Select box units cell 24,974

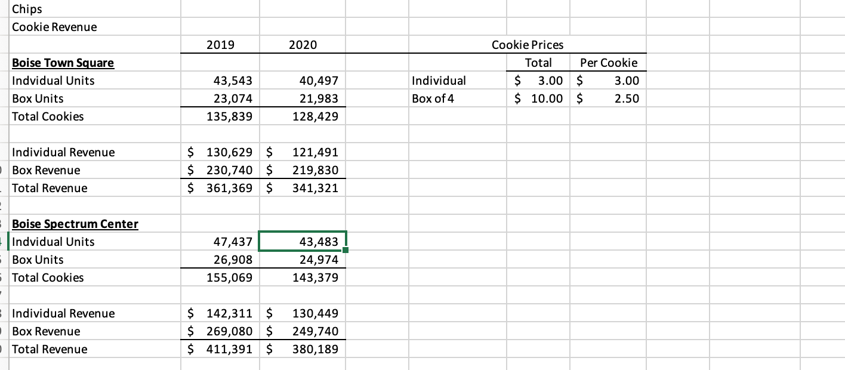[303, 260]
